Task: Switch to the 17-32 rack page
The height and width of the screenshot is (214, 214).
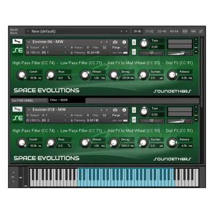Action: tap(149, 31)
